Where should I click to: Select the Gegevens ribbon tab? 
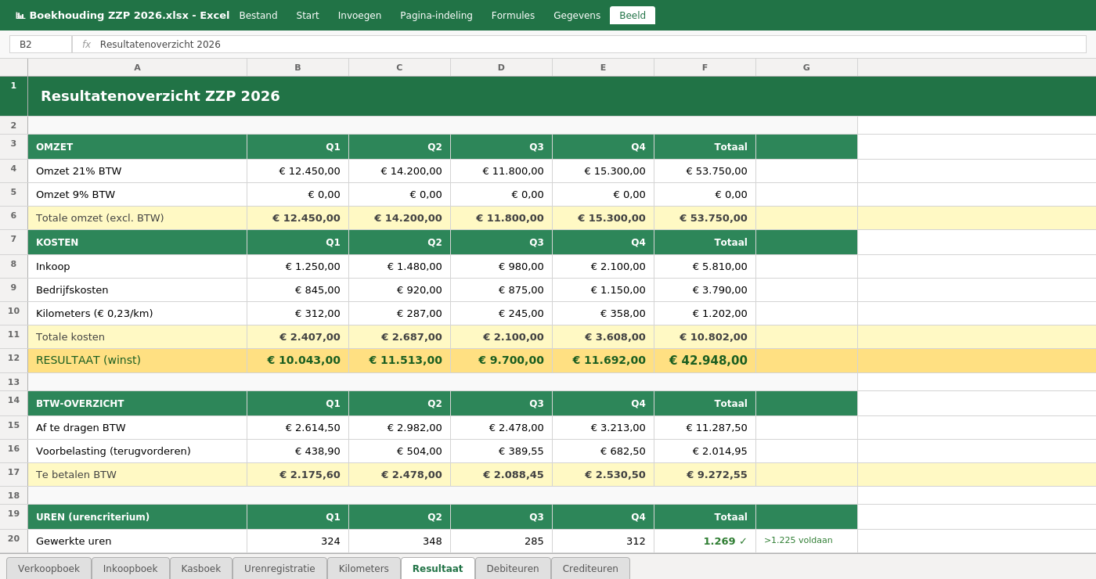click(577, 15)
